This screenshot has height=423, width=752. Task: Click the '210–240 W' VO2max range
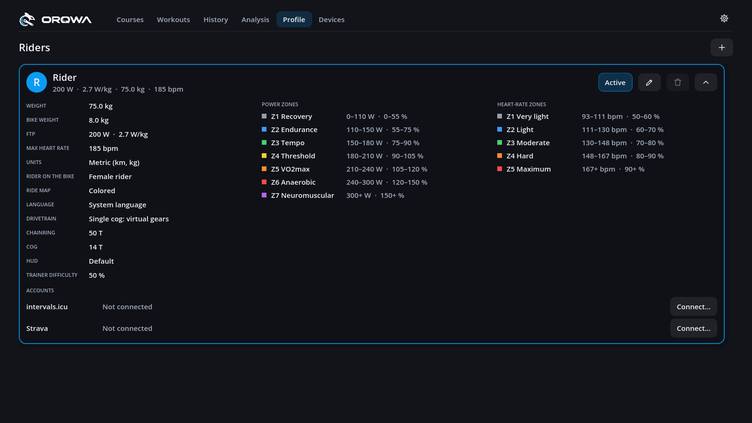coord(364,169)
